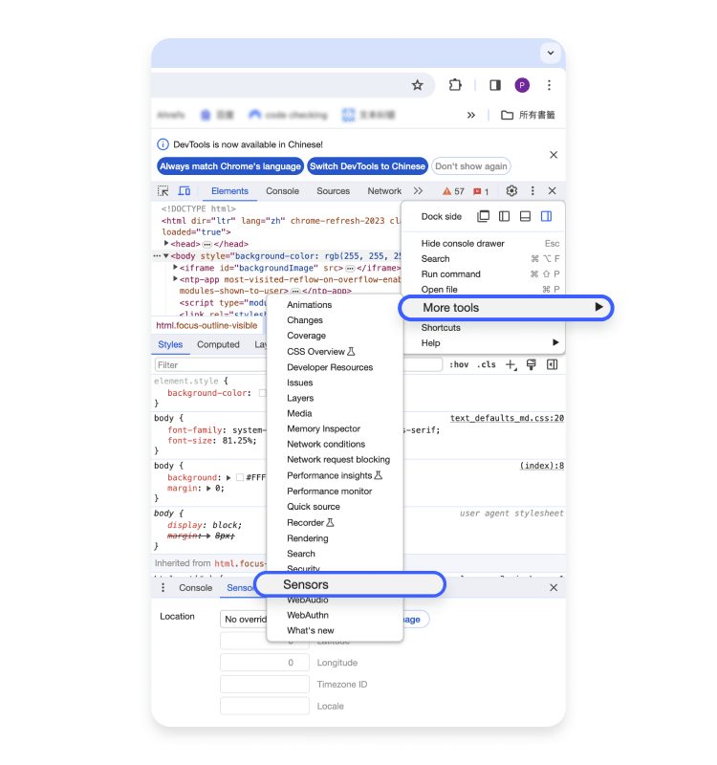Switch to the Elements tab
The height and width of the screenshot is (765, 717).
tap(229, 191)
